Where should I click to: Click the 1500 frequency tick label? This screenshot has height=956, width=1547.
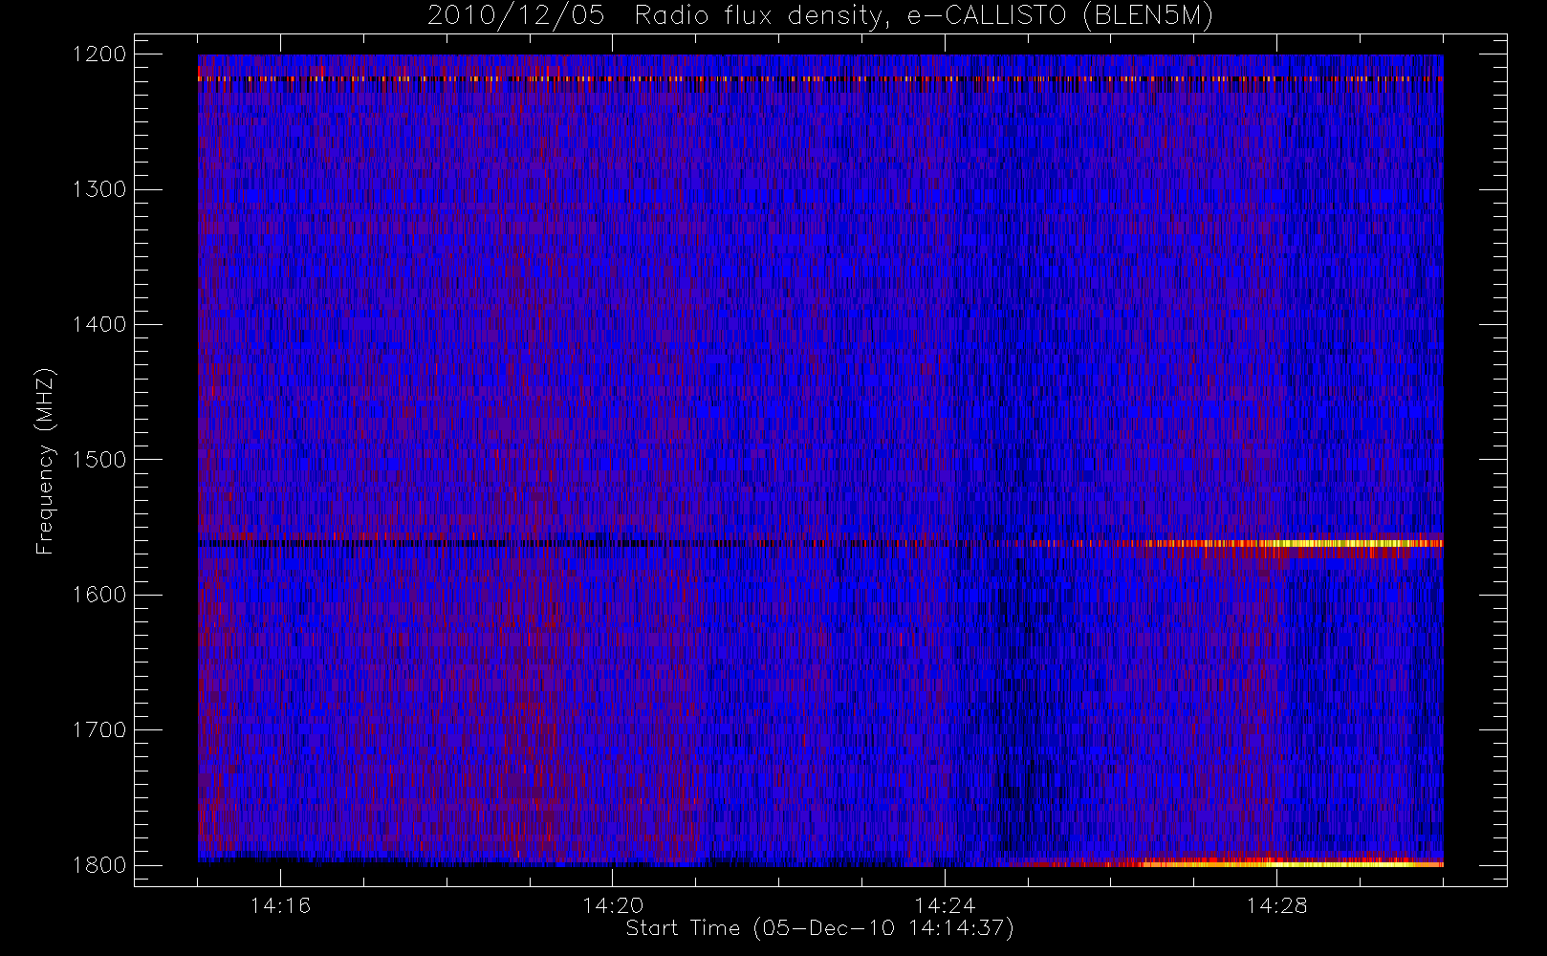pyautogui.click(x=99, y=460)
